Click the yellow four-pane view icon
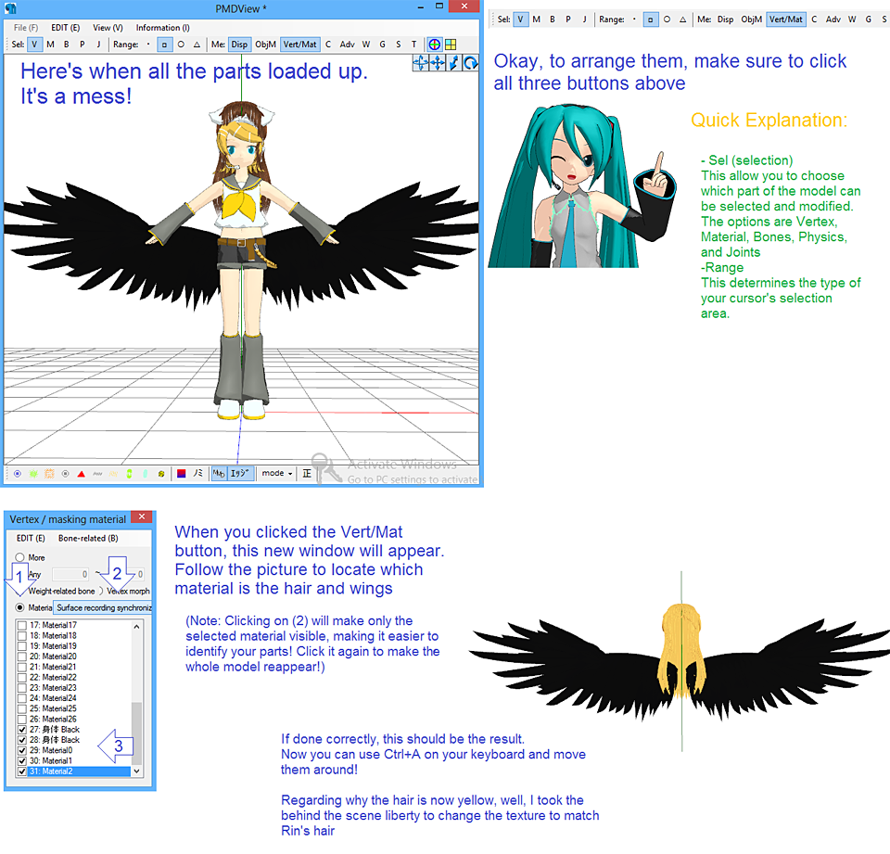Image resolution: width=890 pixels, height=854 pixels. click(x=451, y=45)
